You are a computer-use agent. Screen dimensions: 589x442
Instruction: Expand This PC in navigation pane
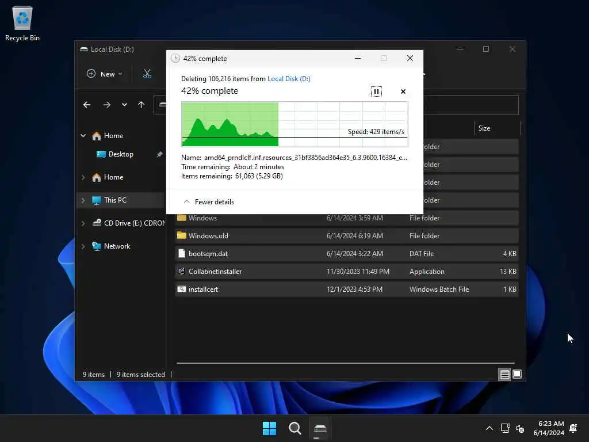[x=83, y=200]
